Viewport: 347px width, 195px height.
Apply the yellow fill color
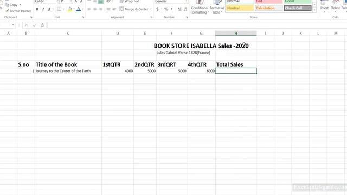70,9
